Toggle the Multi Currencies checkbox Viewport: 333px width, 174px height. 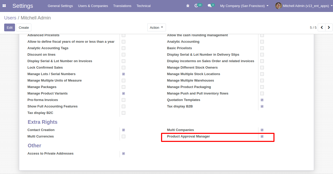pyautogui.click(x=124, y=136)
